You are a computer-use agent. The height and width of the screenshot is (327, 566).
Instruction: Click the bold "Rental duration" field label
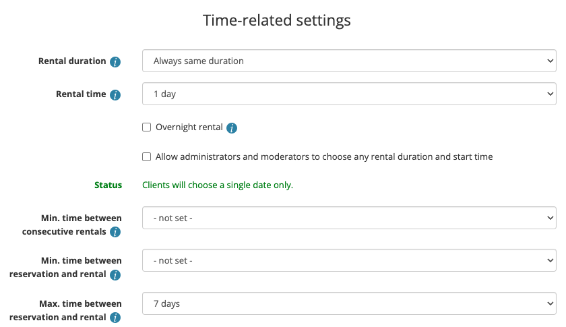point(72,61)
